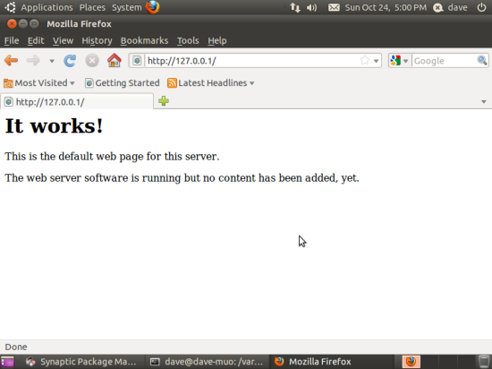Screen dimensions: 492x369
Task: Go back with the orange Back arrow
Action: (12, 60)
